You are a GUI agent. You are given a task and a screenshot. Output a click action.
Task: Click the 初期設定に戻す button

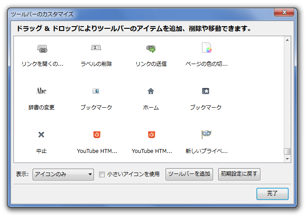(x=239, y=174)
